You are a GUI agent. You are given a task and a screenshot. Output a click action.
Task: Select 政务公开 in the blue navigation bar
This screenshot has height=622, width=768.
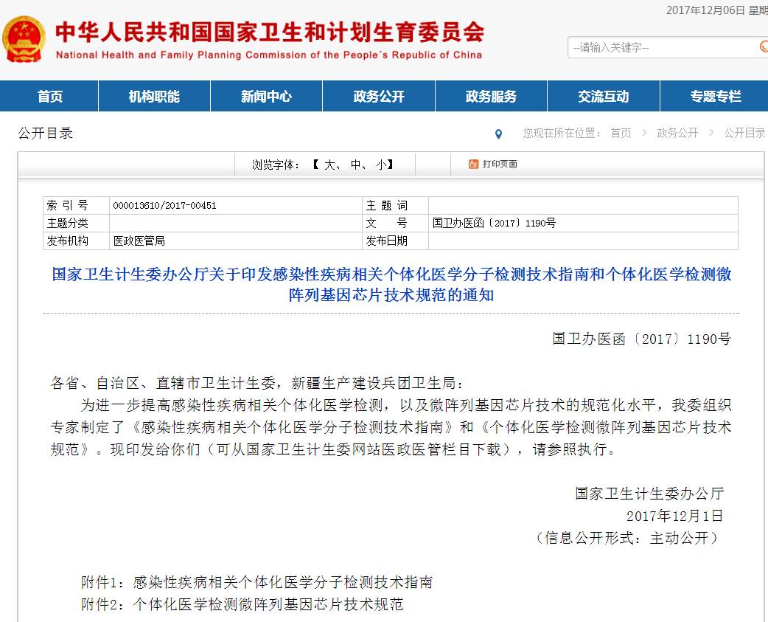[x=379, y=97]
